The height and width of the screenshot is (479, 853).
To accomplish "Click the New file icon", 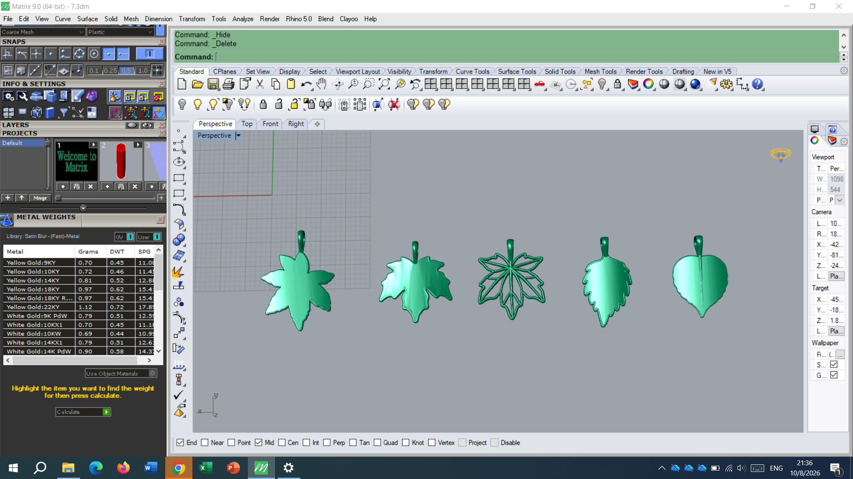I will pyautogui.click(x=182, y=84).
